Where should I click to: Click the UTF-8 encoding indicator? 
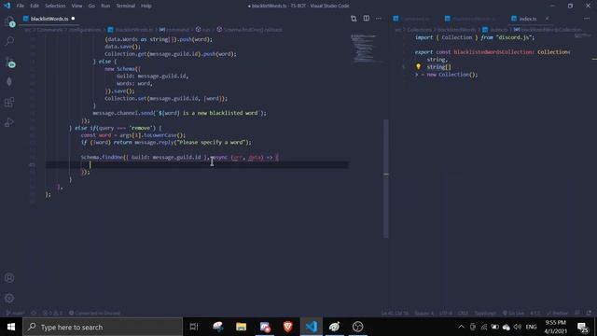[x=446, y=314]
